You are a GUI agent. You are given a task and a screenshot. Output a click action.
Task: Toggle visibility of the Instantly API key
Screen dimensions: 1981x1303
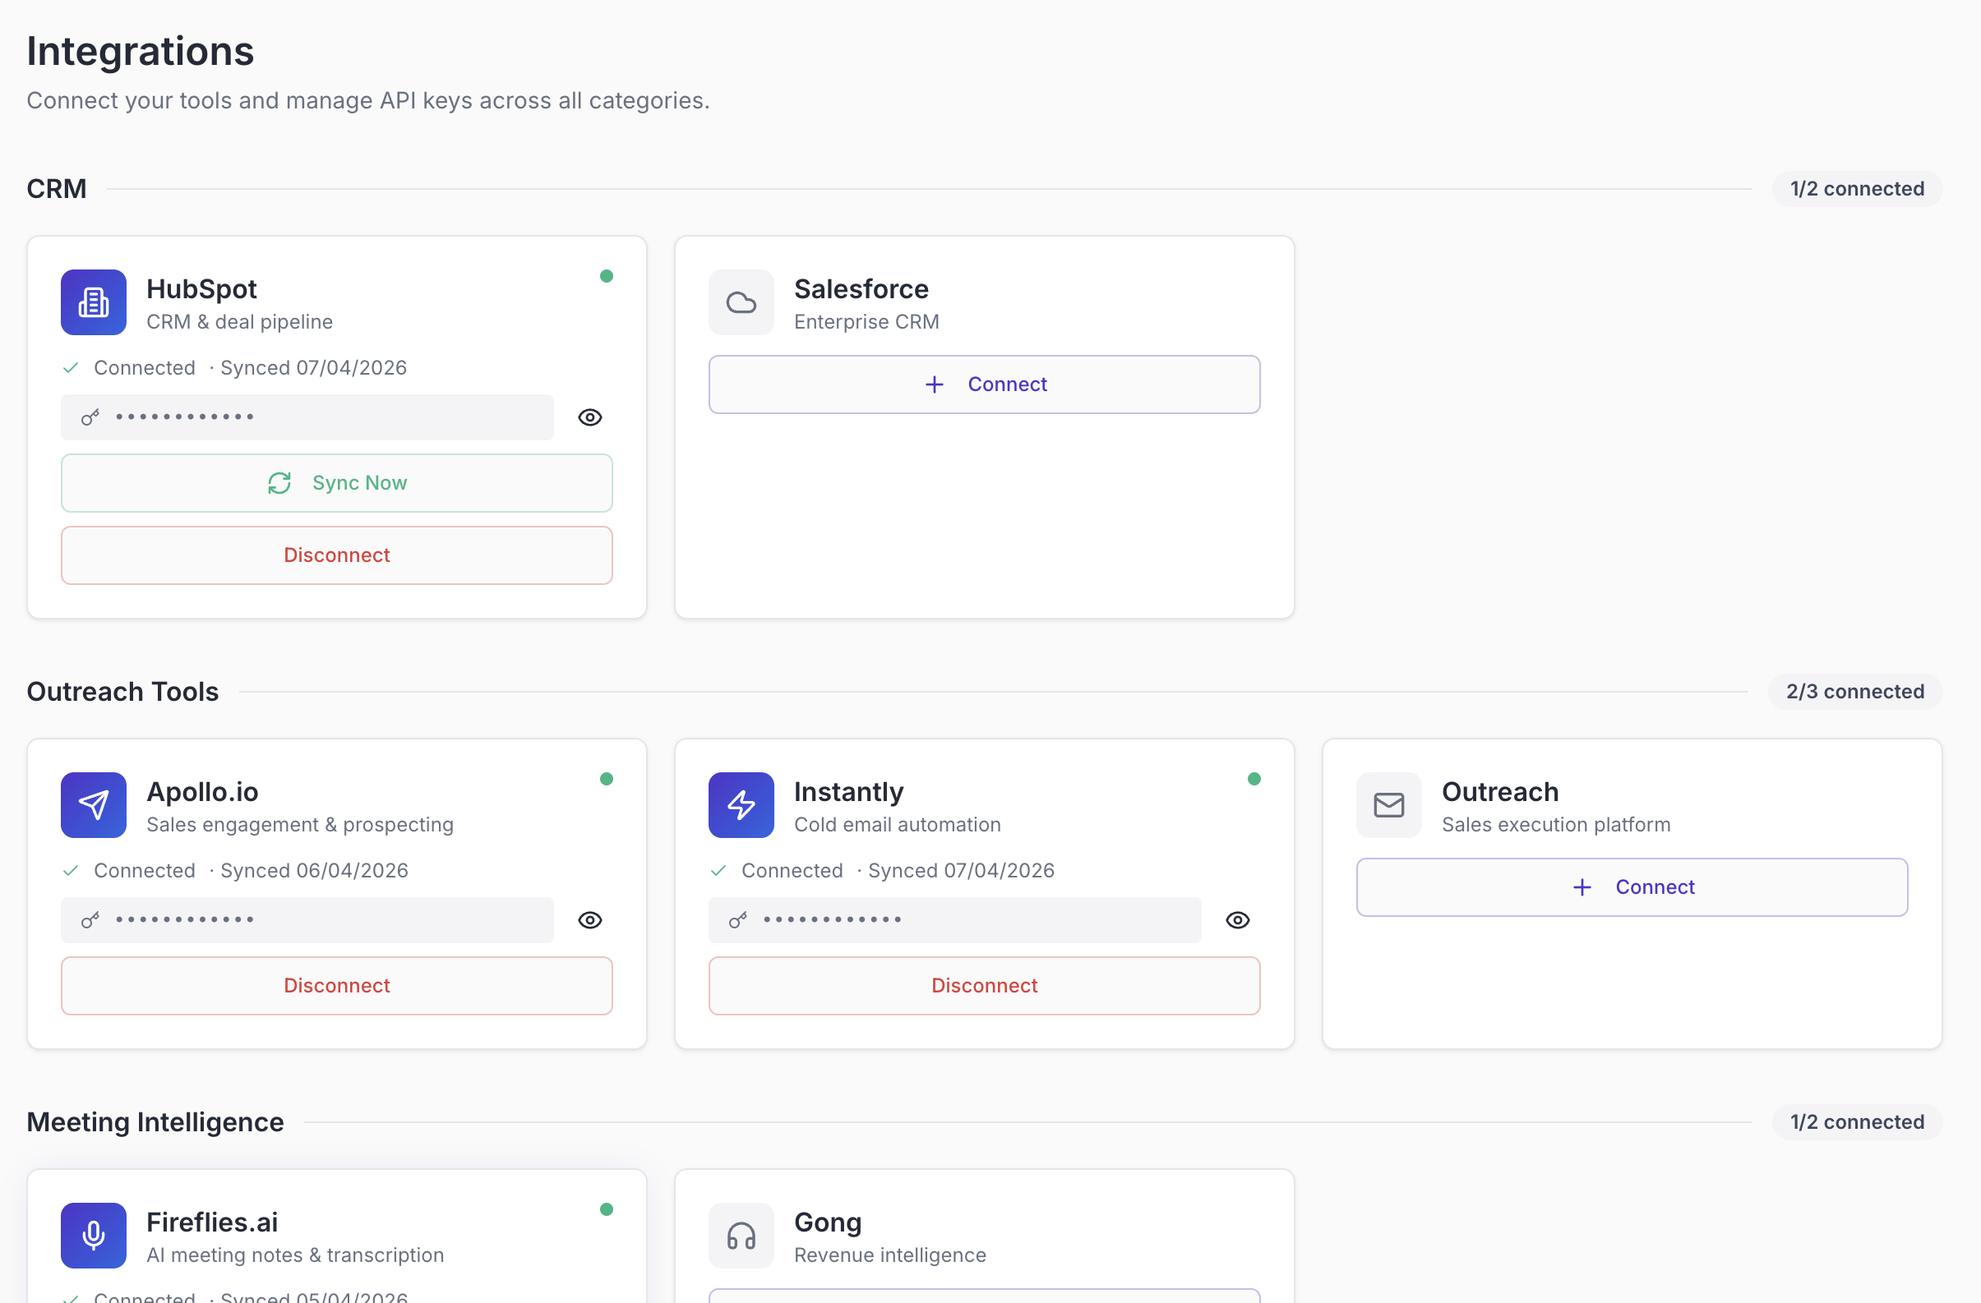click(x=1238, y=919)
